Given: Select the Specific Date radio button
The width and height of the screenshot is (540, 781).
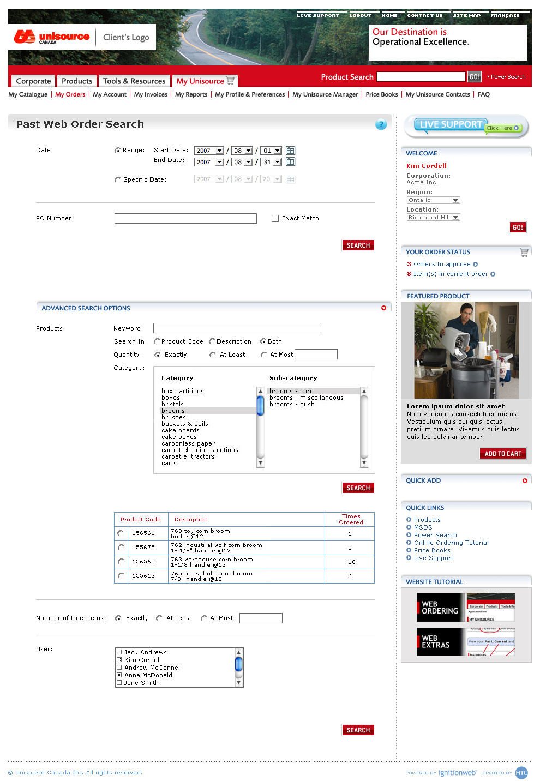Looking at the screenshot, I should pos(117,179).
